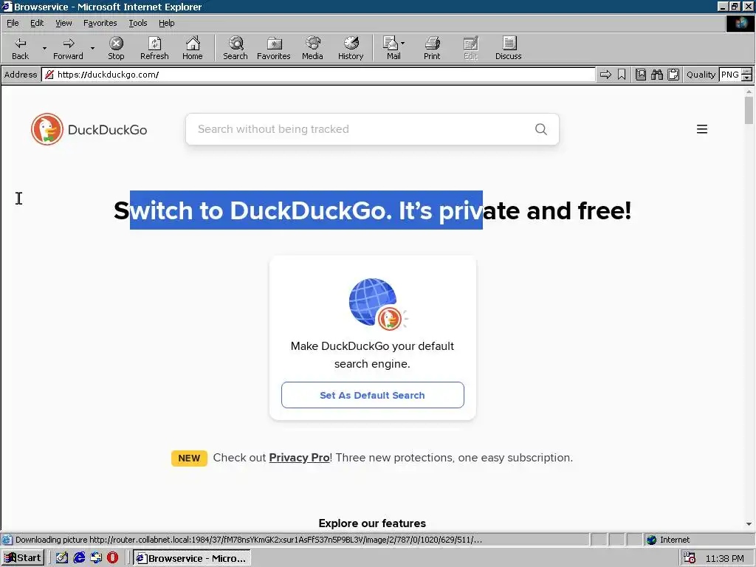This screenshot has height=567, width=756.
Task: Launch Opera from quick launch
Action: [112, 558]
